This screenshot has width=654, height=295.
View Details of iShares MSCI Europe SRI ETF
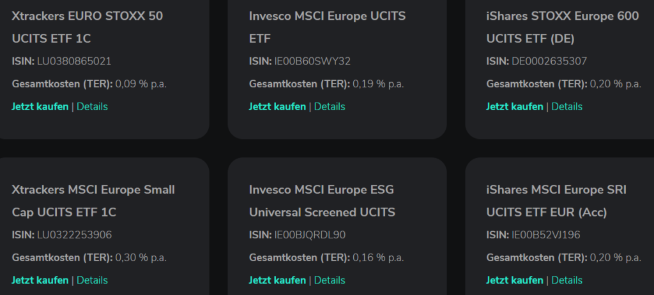click(567, 280)
